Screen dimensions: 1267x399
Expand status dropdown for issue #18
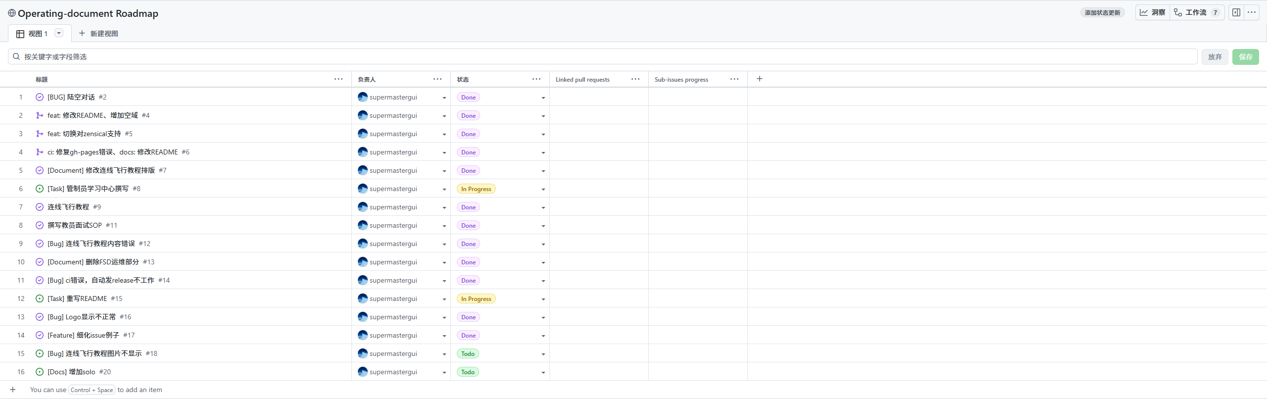pos(543,354)
